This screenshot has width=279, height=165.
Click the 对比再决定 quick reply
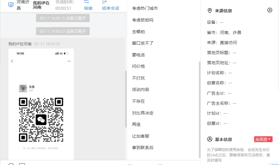click(143, 113)
